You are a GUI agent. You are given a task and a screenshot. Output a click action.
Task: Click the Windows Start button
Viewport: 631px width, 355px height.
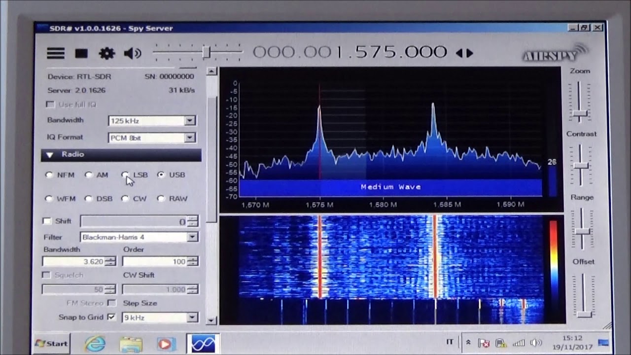tap(51, 343)
